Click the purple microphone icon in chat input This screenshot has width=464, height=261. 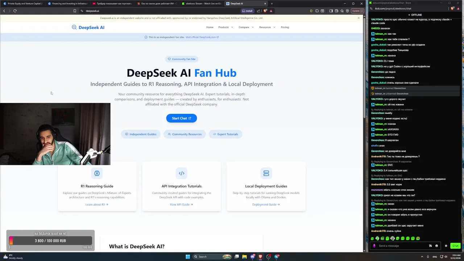tap(374, 246)
